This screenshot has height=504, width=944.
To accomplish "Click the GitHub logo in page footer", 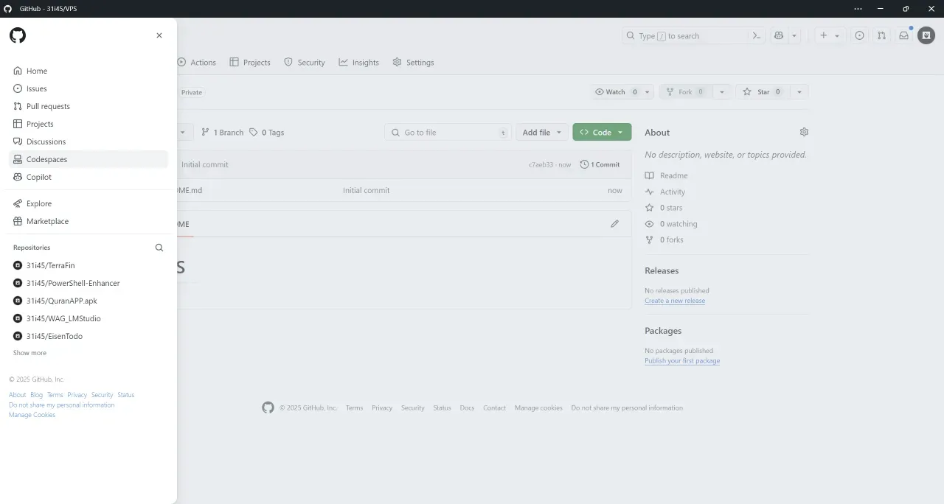I will [268, 407].
